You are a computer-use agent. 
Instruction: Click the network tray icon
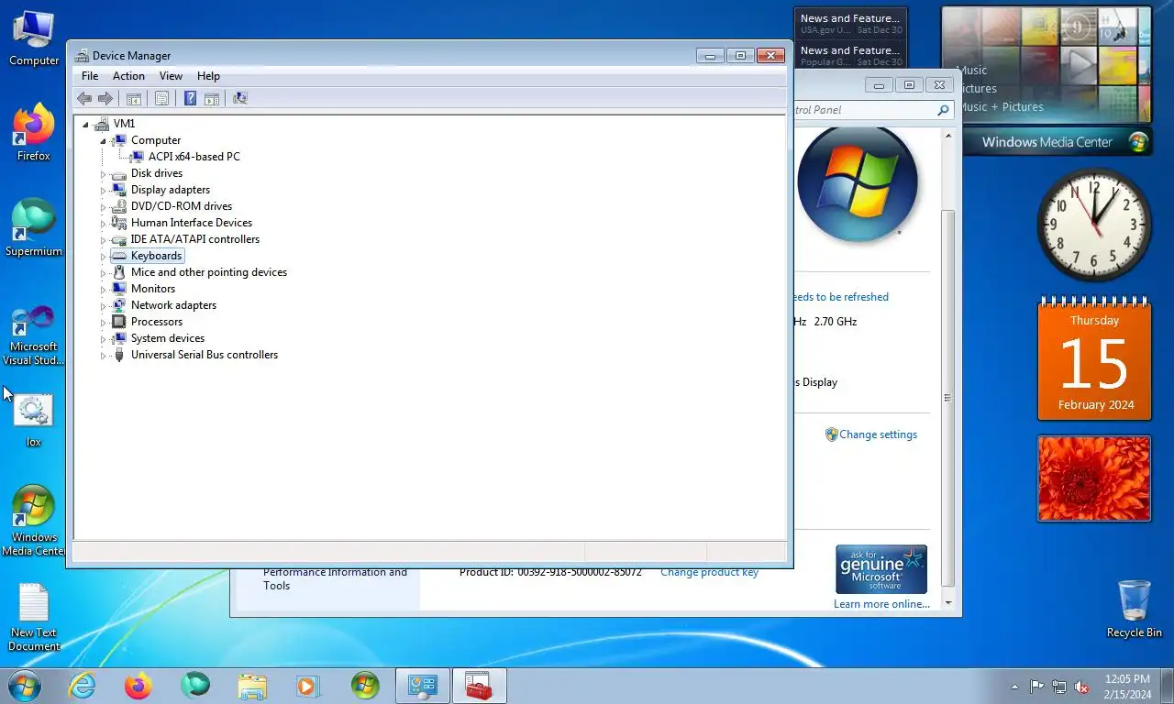[1059, 687]
